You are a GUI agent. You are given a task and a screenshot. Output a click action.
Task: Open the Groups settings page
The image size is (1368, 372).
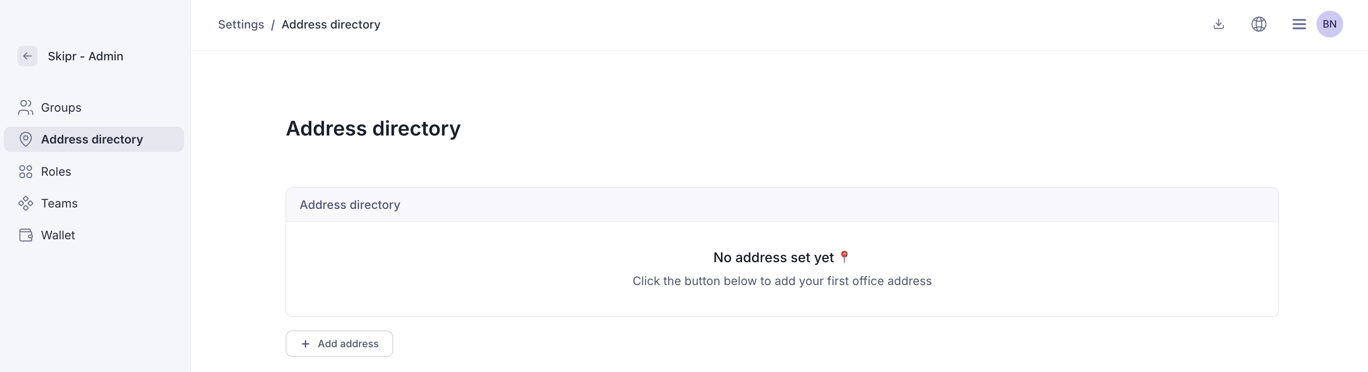point(61,107)
